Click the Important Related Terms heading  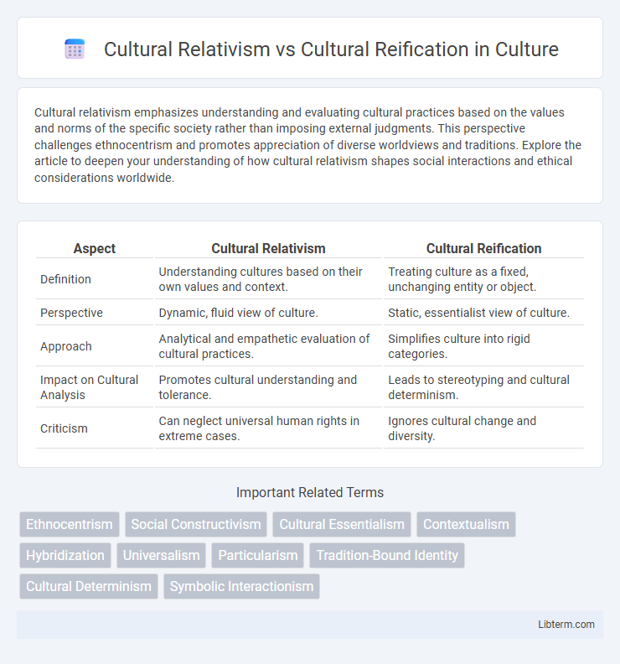(310, 492)
